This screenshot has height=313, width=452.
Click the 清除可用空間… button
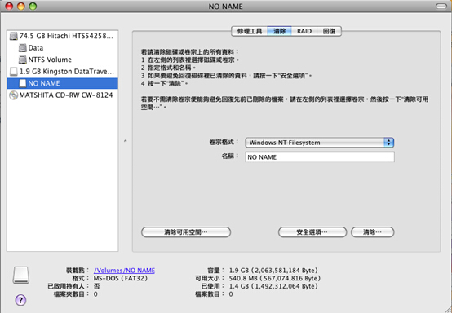pos(186,232)
